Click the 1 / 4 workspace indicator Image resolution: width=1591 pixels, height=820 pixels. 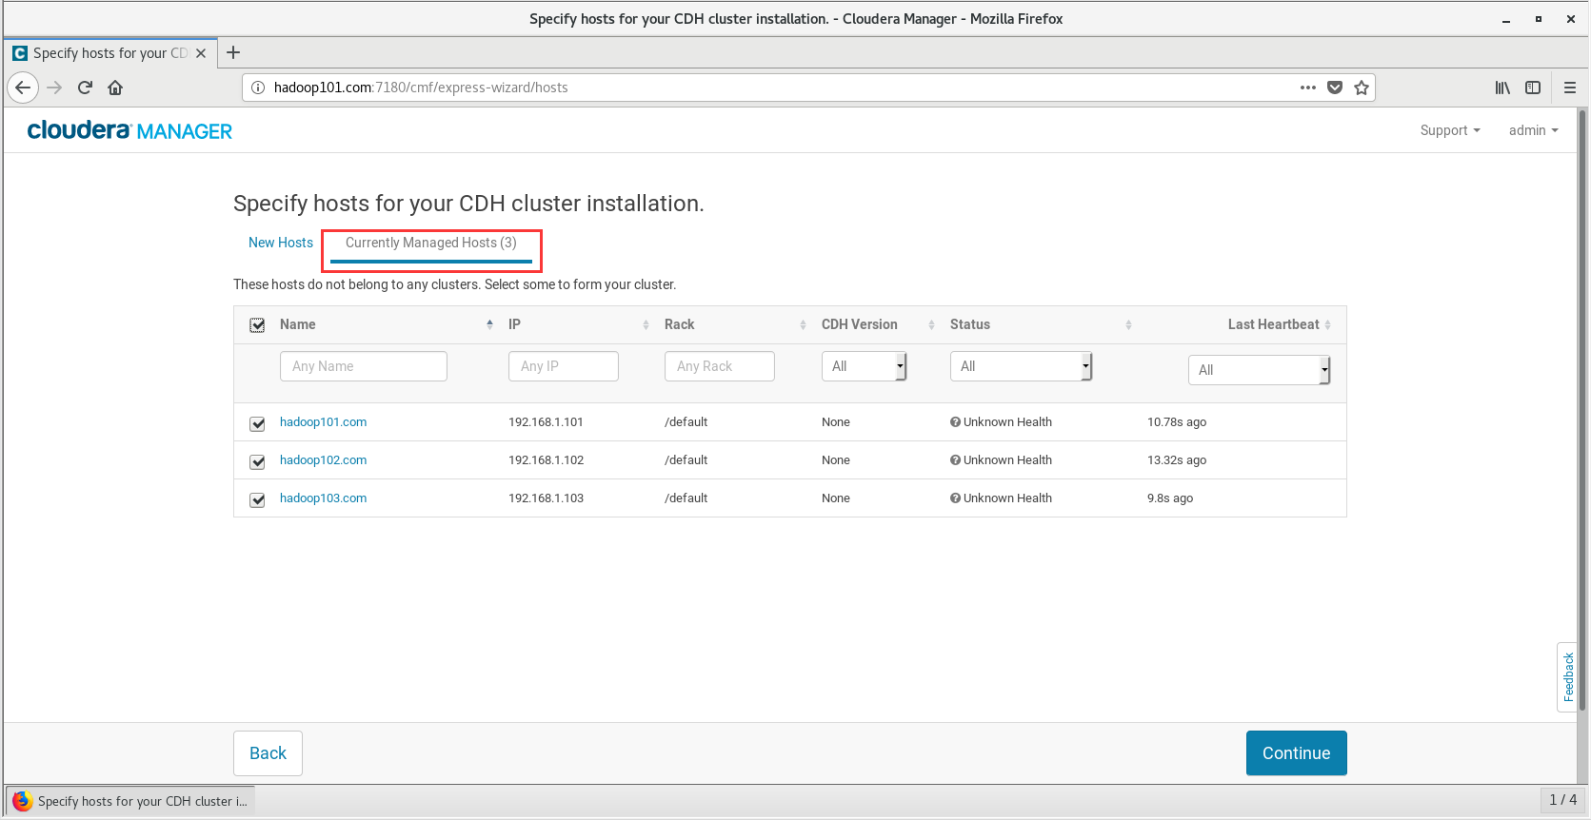tap(1563, 800)
